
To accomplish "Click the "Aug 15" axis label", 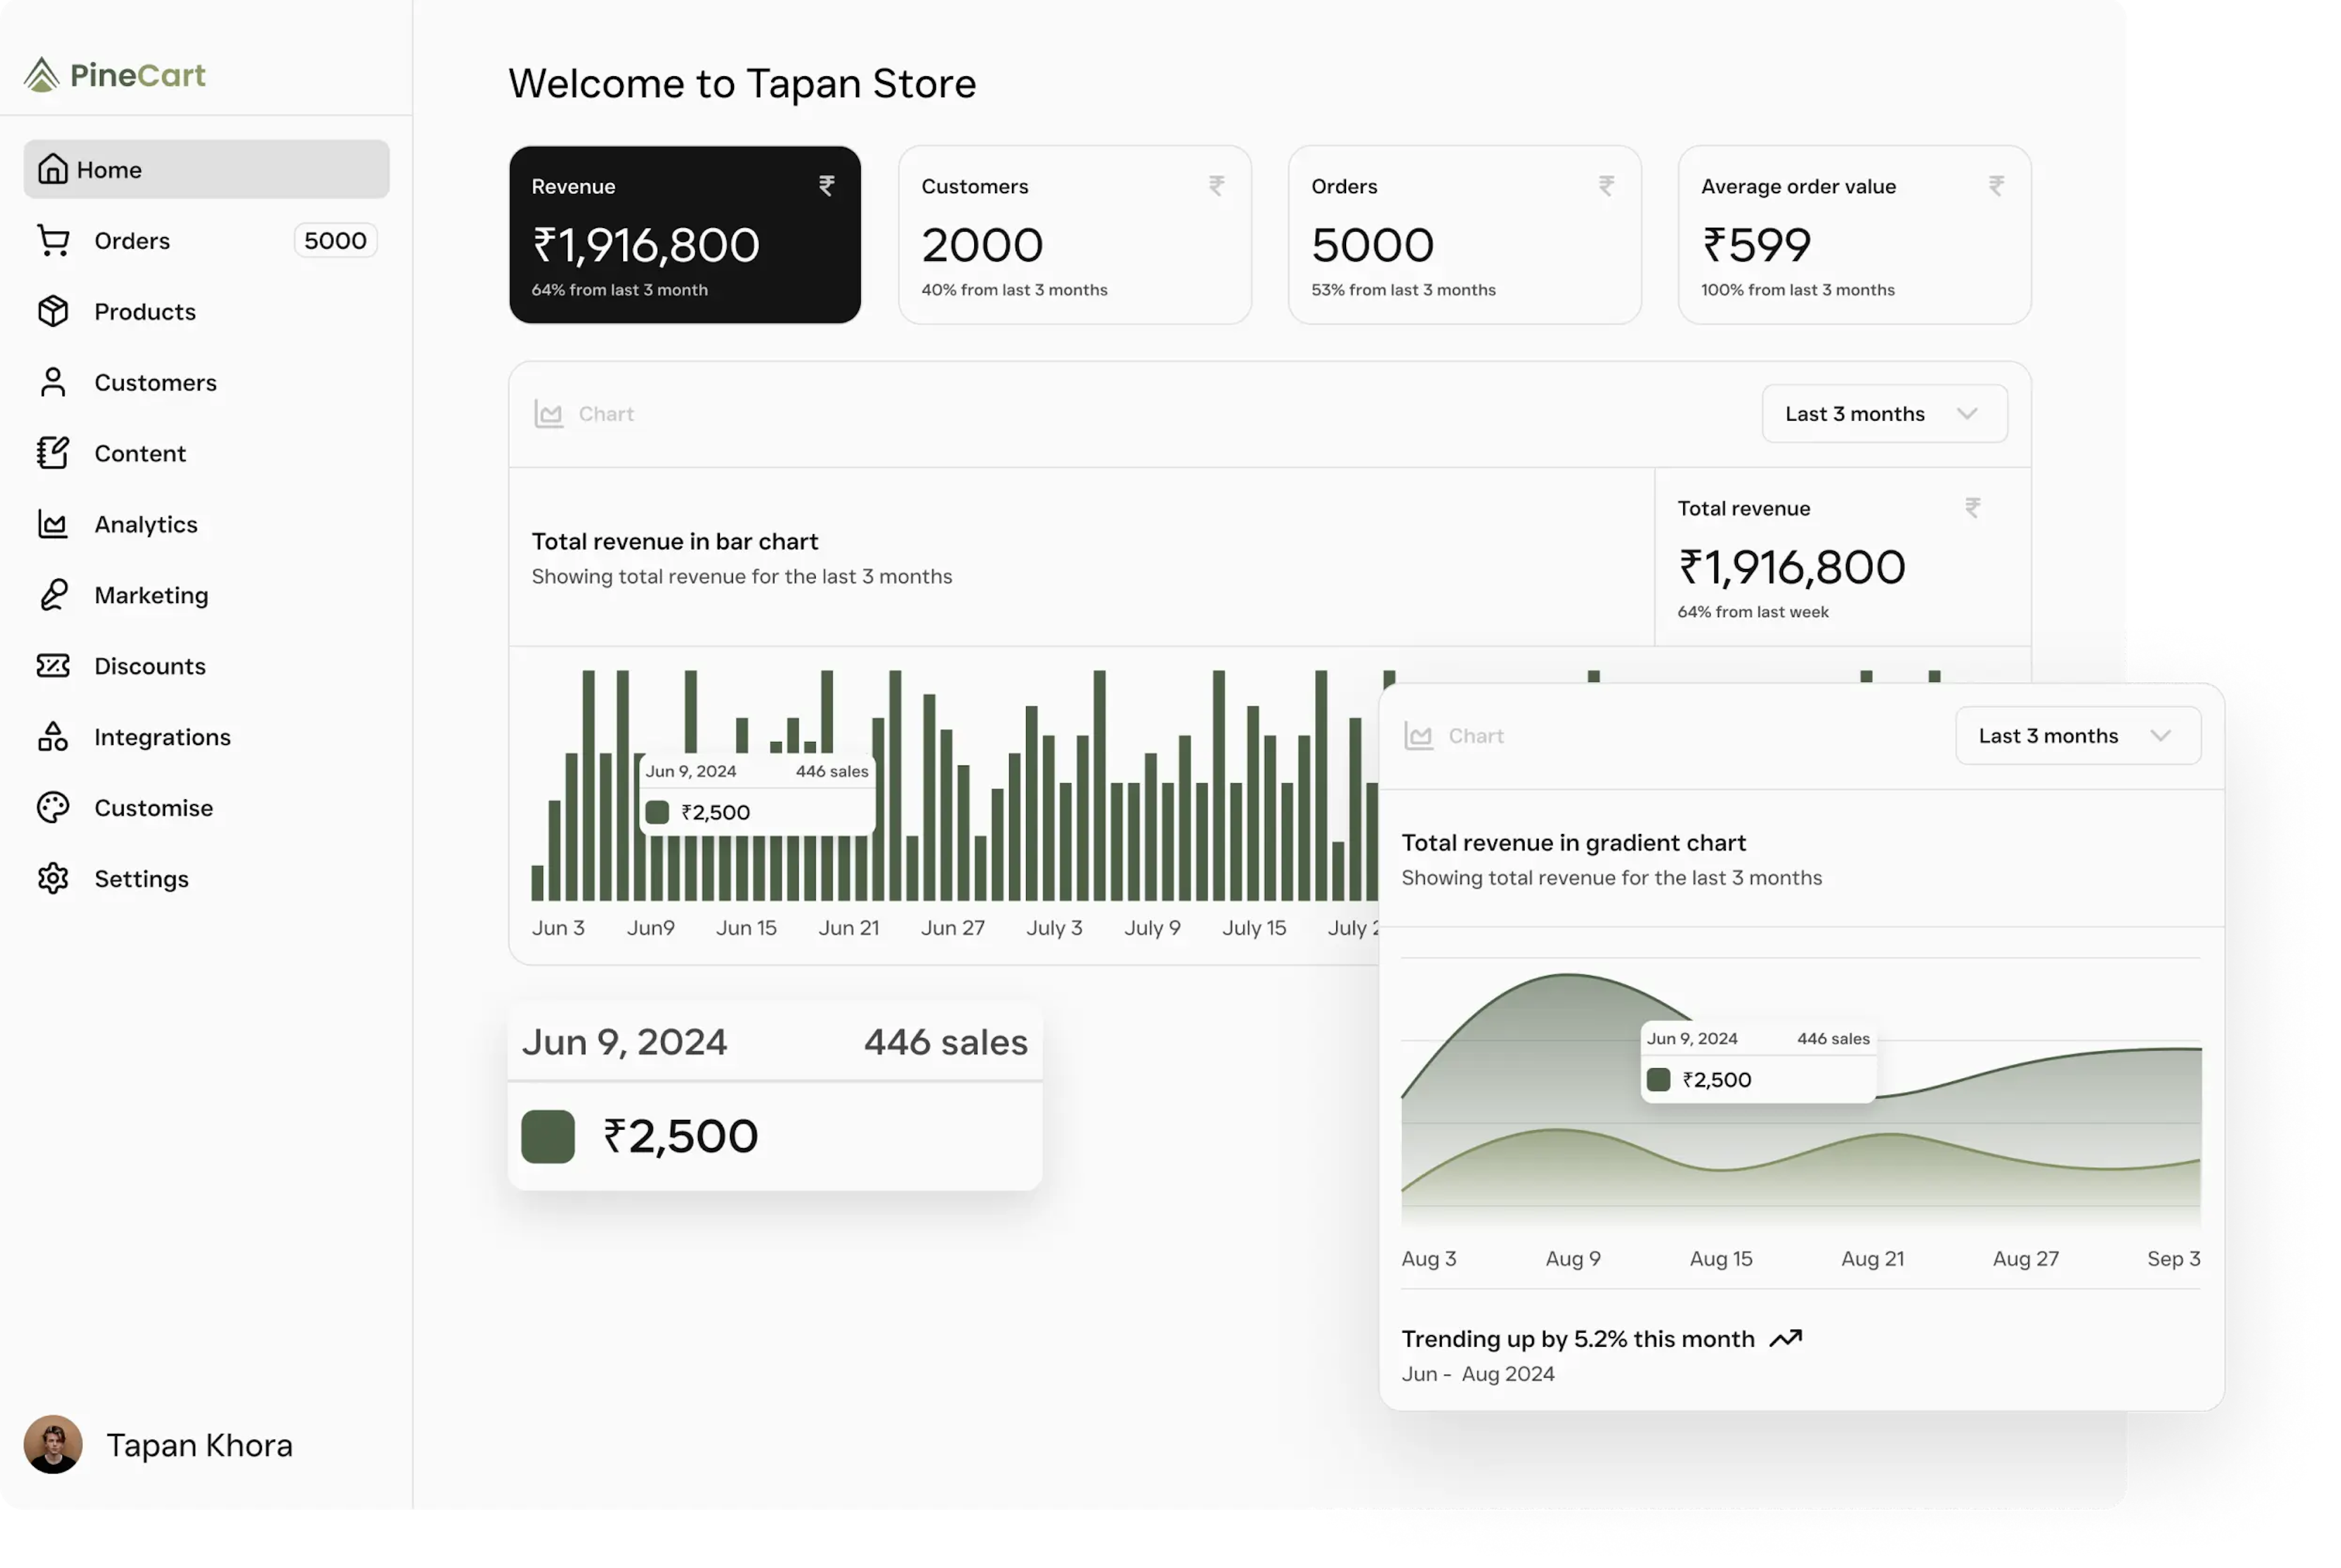I will coord(1722,1259).
